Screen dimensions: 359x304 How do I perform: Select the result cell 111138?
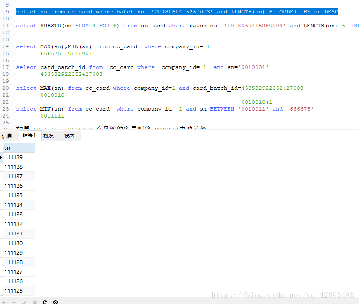click(19, 167)
